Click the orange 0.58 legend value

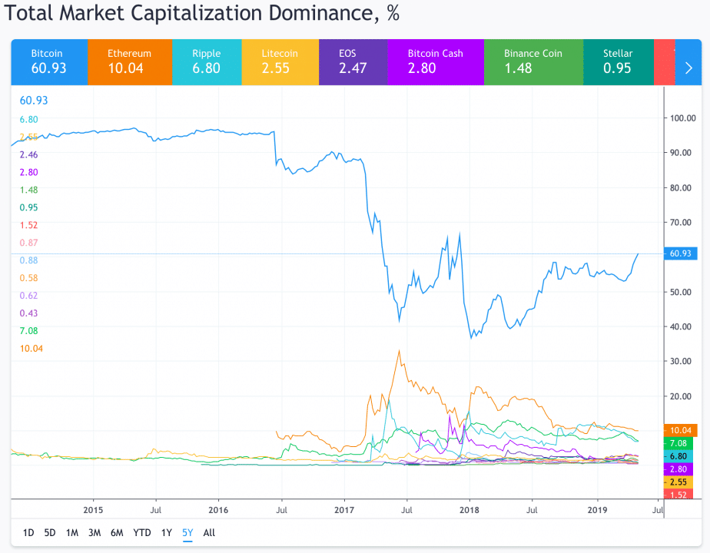[x=28, y=278]
